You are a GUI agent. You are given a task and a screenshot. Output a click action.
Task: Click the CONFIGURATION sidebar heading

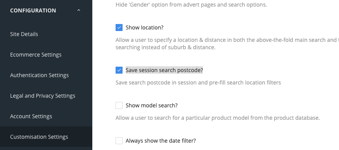point(33,10)
